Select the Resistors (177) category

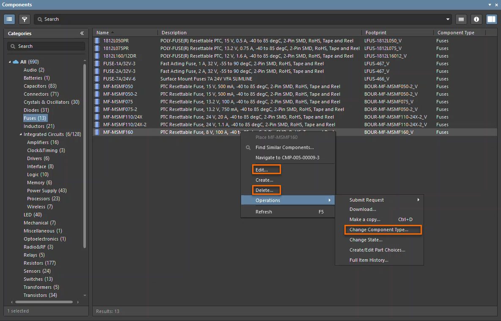point(40,263)
